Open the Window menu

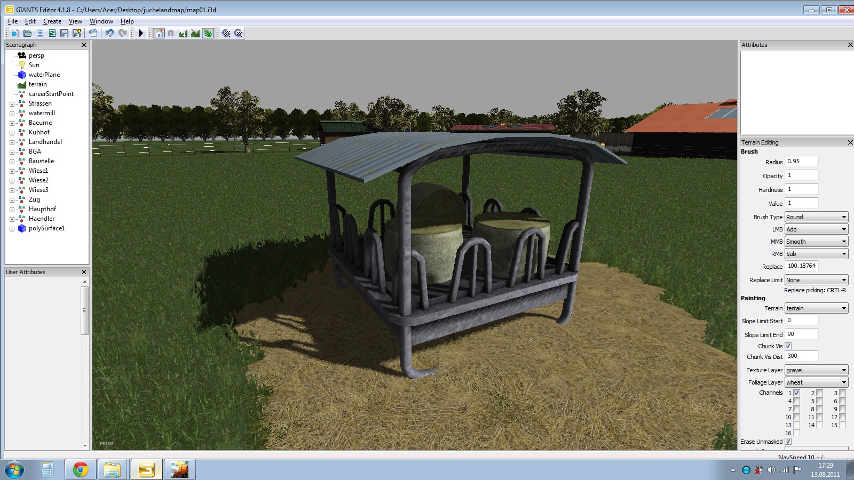click(x=101, y=21)
